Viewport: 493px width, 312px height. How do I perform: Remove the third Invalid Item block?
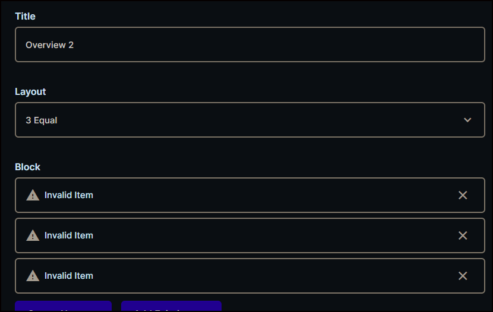463,276
